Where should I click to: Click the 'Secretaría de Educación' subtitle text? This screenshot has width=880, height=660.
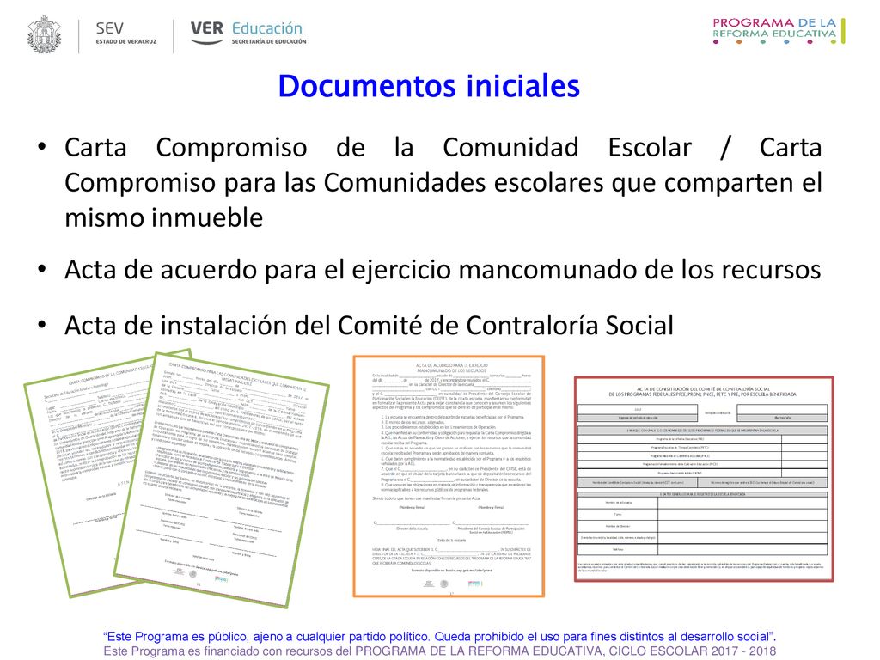269,41
